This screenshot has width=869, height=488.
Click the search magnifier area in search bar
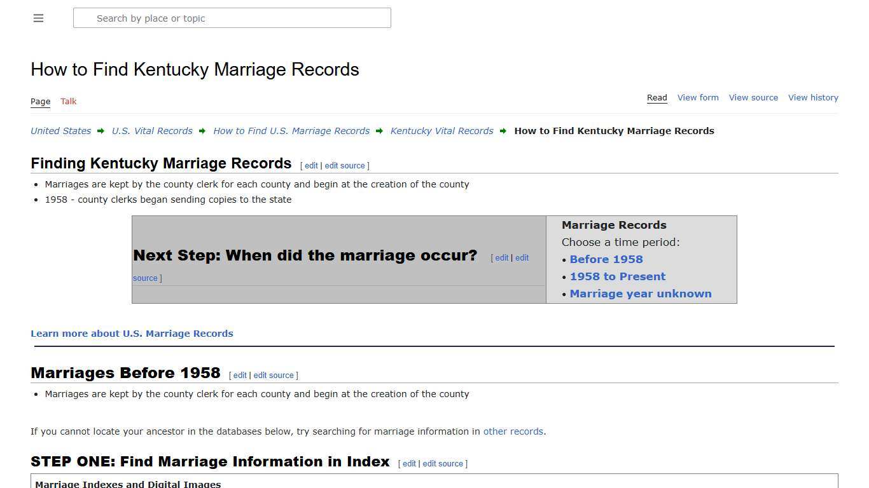click(x=84, y=18)
